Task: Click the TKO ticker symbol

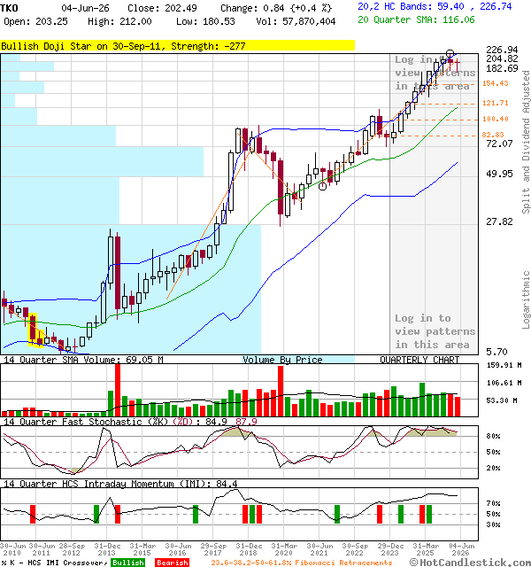Action: (9, 8)
